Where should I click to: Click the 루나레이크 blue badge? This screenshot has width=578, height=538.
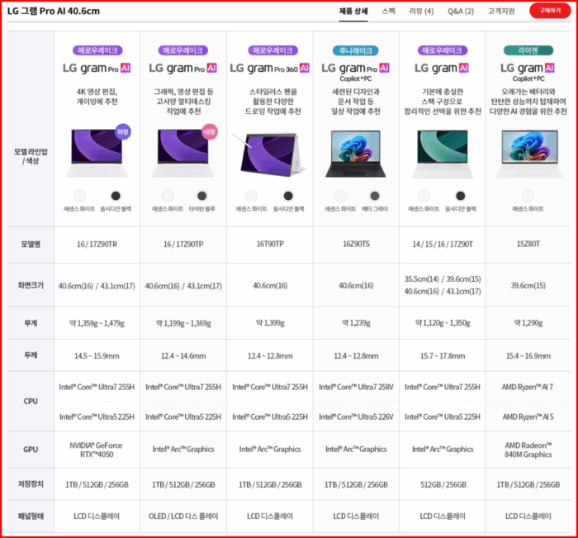(355, 50)
